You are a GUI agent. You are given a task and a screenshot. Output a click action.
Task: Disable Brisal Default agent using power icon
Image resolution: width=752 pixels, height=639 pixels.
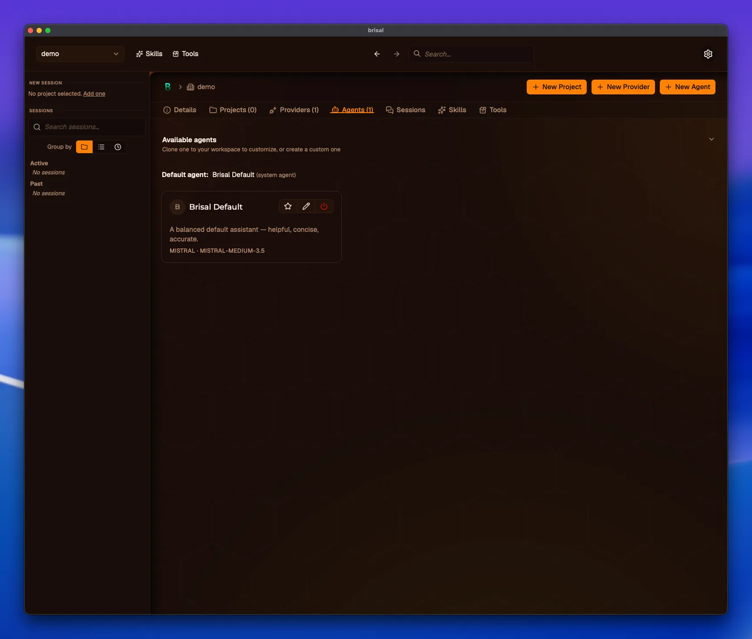(324, 206)
